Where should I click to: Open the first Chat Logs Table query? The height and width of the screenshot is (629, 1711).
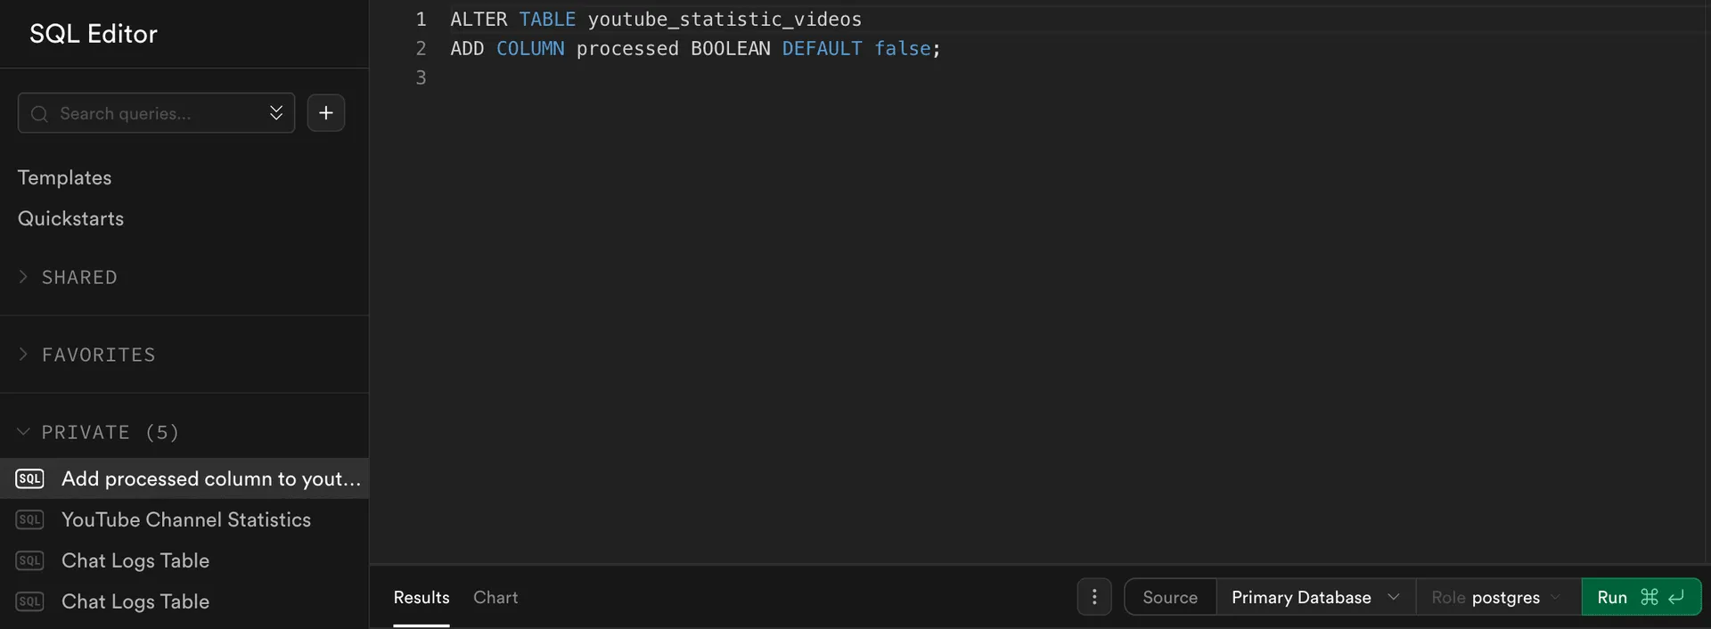184,560
